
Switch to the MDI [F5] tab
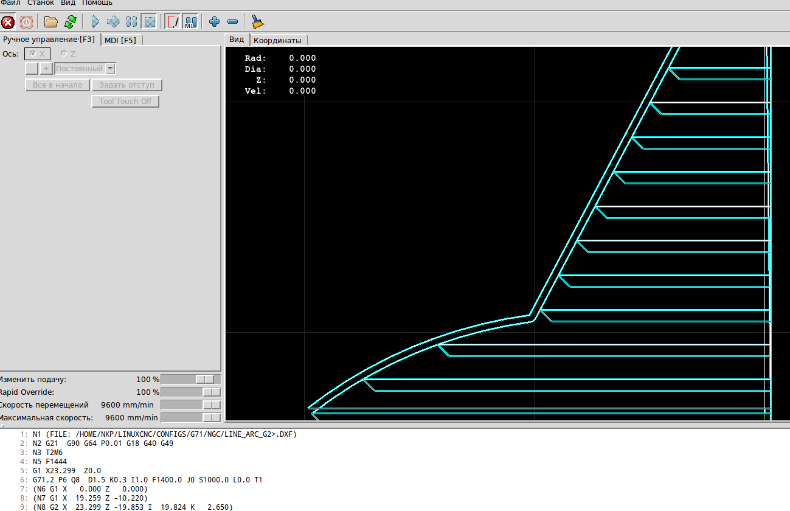pyautogui.click(x=120, y=40)
